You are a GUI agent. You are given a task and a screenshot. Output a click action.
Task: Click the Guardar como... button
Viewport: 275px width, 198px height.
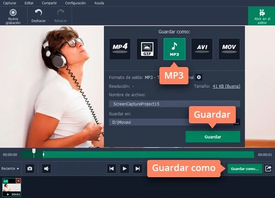point(244,169)
